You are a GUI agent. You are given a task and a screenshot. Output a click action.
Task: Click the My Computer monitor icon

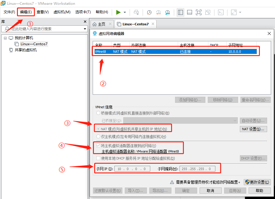[11, 38]
